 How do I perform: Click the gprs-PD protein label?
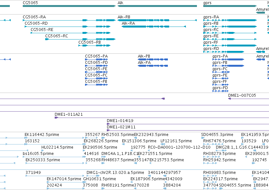(220, 88)
